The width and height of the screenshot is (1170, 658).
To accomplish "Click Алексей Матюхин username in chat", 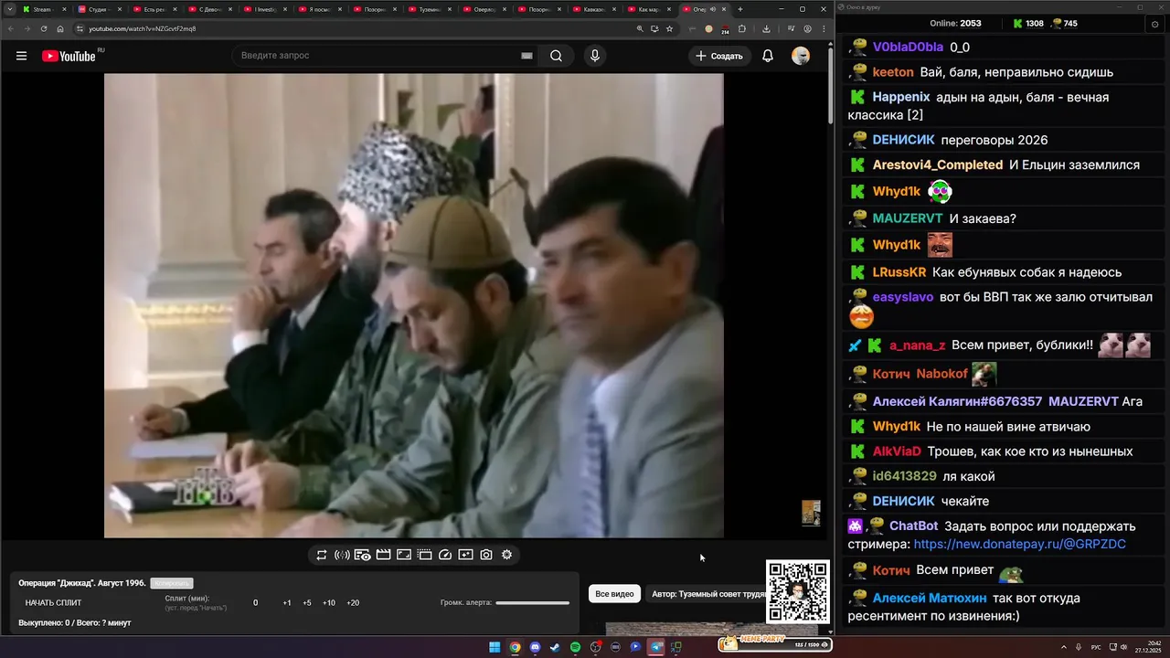I will pyautogui.click(x=930, y=599).
